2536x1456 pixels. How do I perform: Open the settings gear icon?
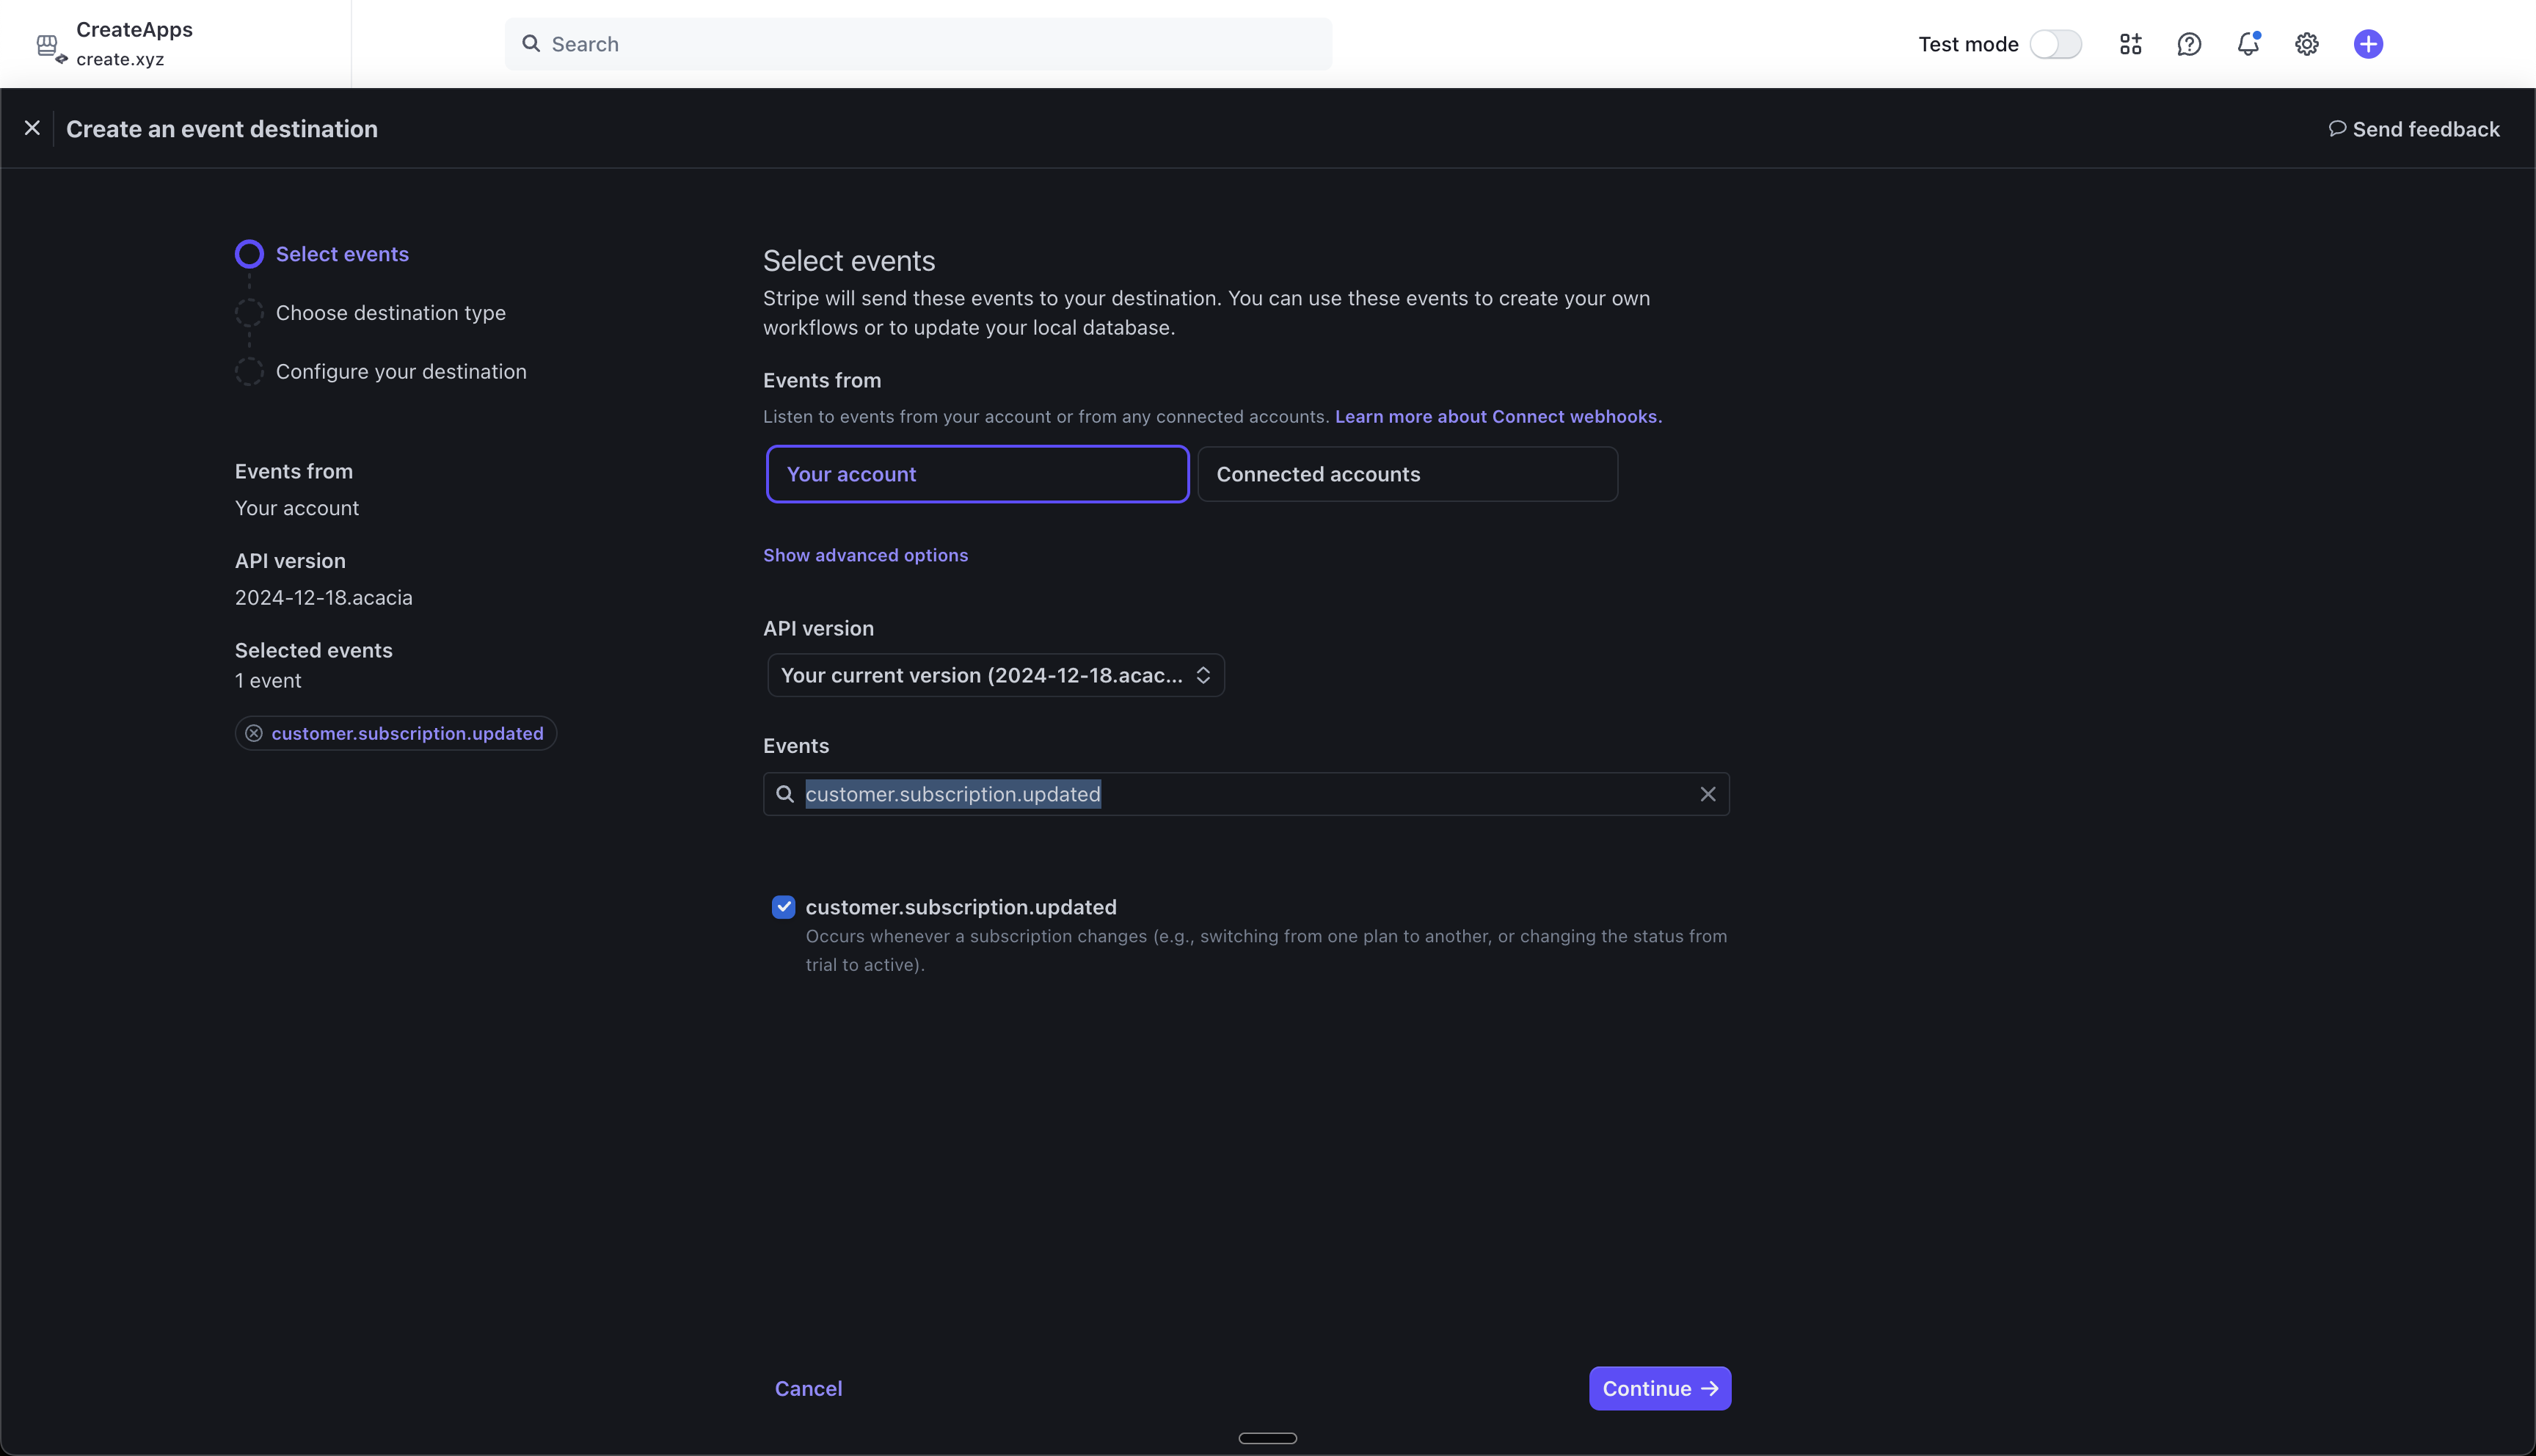coord(2307,44)
